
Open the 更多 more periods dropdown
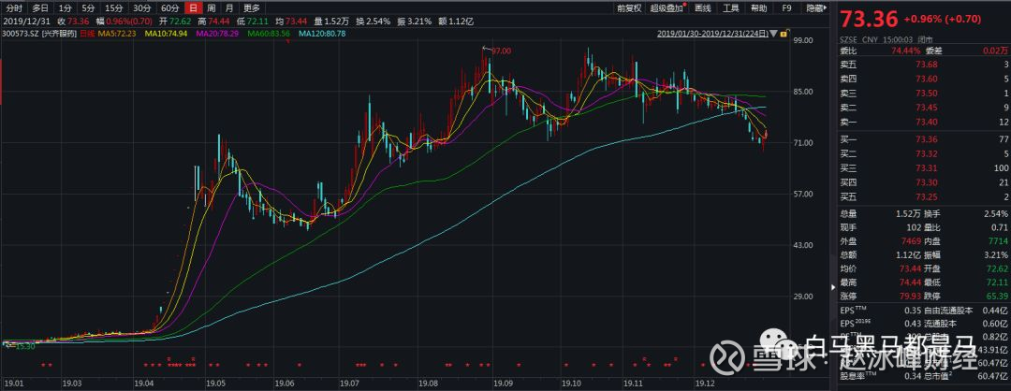[x=252, y=8]
